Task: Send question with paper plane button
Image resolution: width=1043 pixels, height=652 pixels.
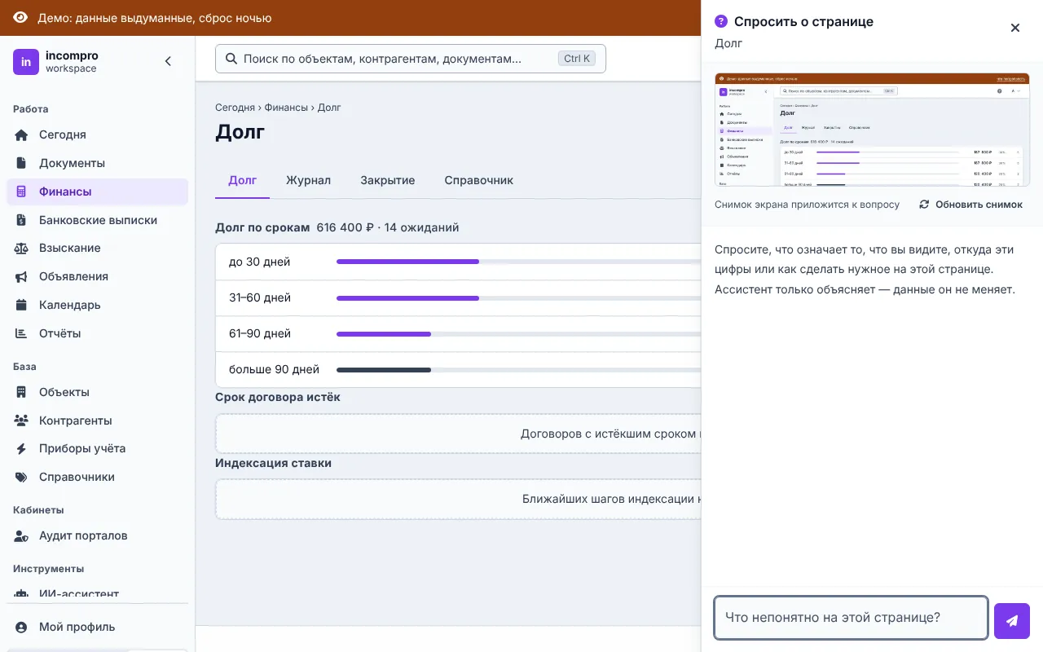Action: [x=1012, y=621]
